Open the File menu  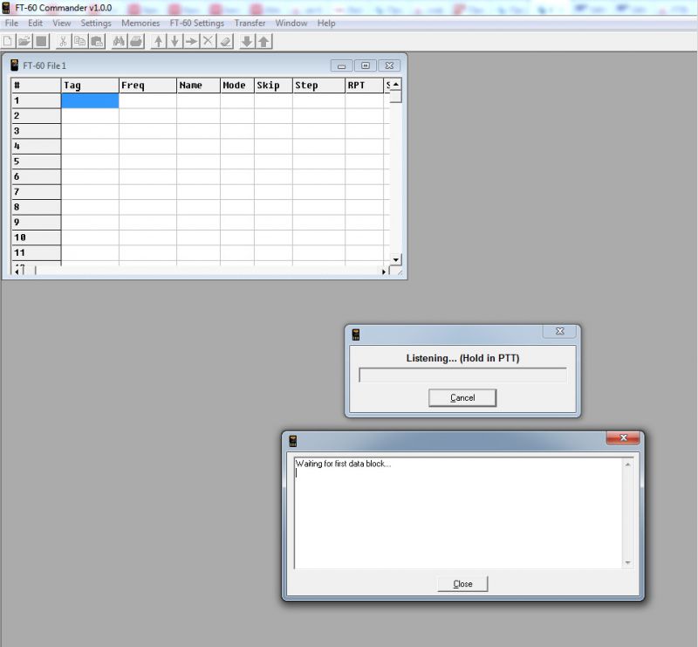11,24
